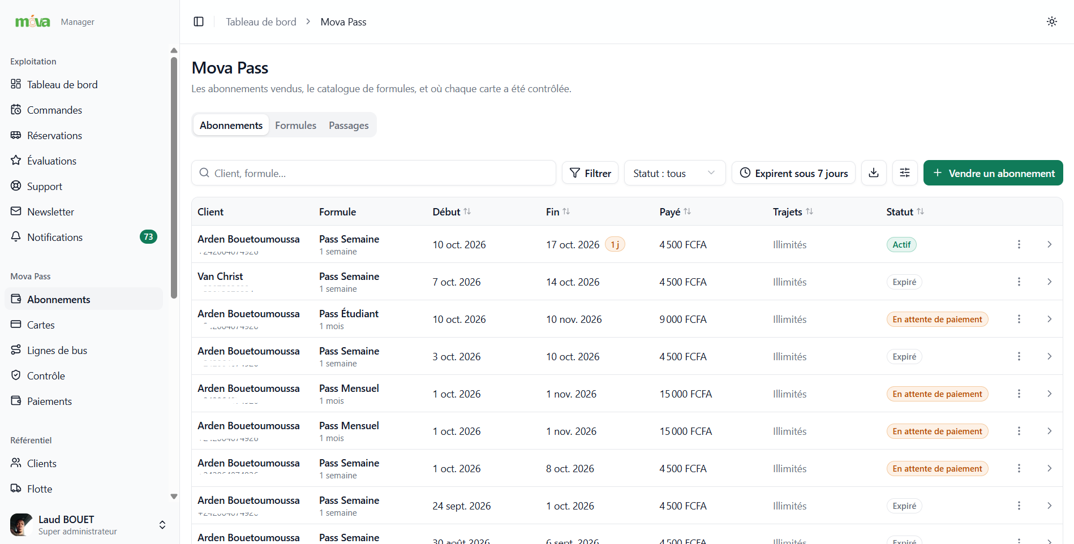The image size is (1074, 544).
Task: Click the download export icon
Action: coord(874,172)
